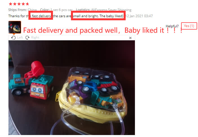Click the second rating star
Screen dimensions: 198x137
tap(15, 4)
